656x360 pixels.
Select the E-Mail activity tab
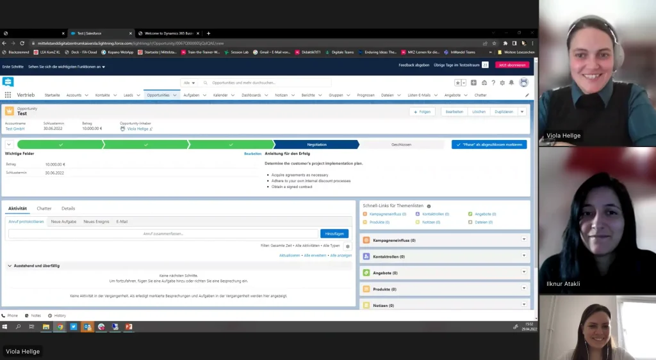(x=122, y=222)
